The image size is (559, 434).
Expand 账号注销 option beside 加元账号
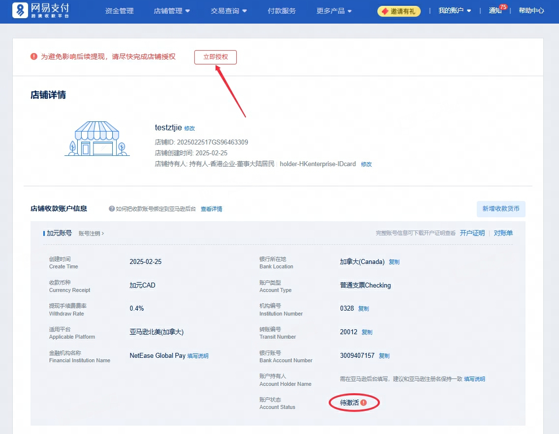tap(91, 233)
